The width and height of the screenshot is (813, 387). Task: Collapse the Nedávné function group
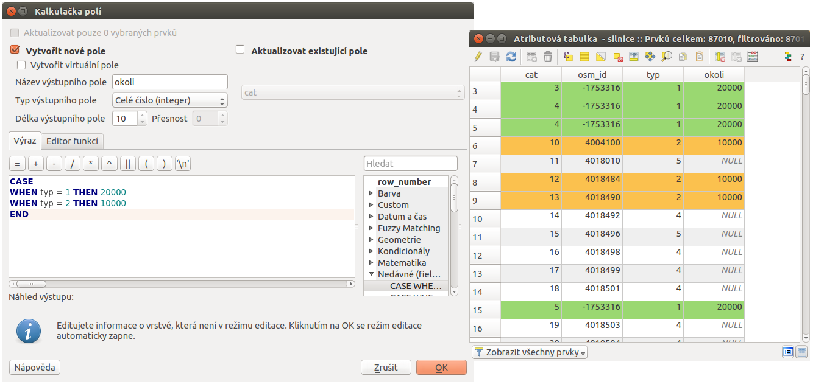[372, 274]
